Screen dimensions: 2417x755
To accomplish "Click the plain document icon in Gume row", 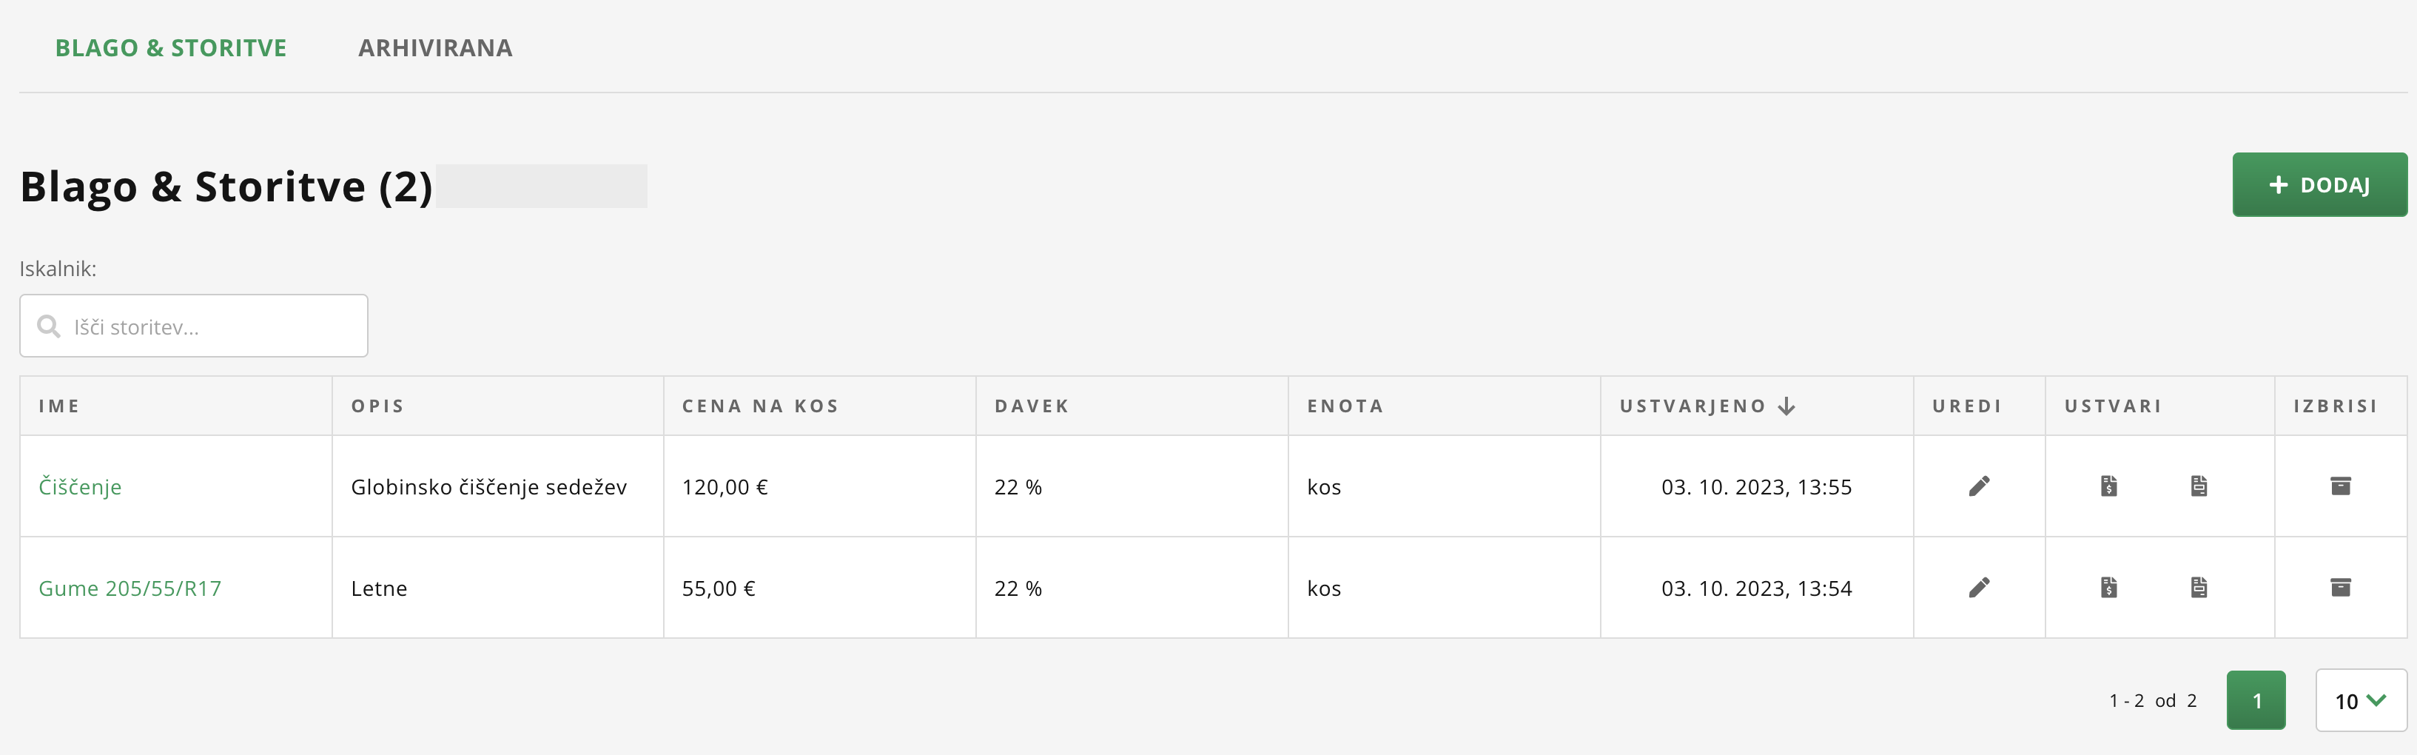I will point(2199,587).
